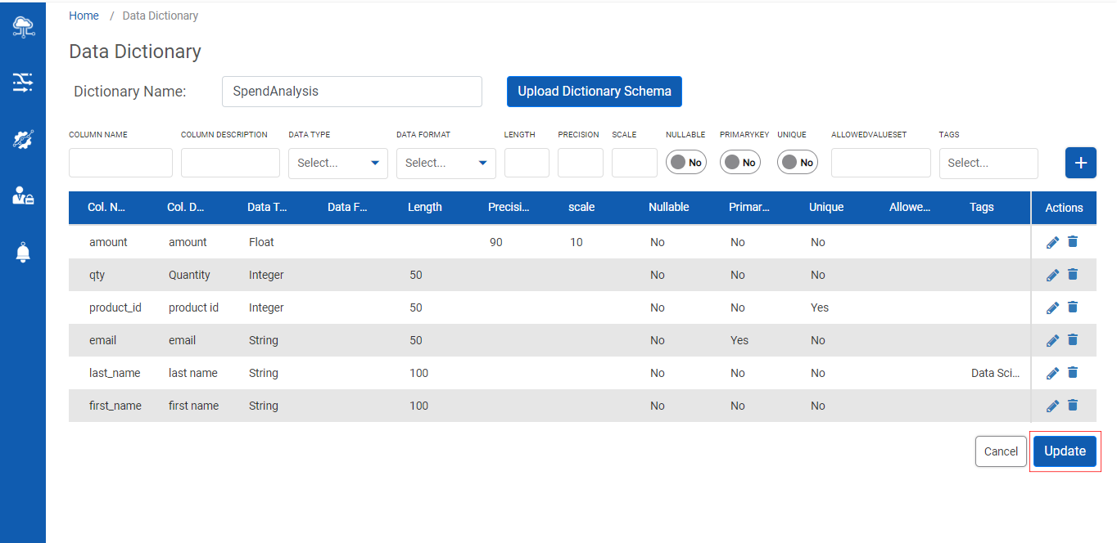Click the Allowe... table header
This screenshot has height=543, width=1117.
click(x=910, y=207)
